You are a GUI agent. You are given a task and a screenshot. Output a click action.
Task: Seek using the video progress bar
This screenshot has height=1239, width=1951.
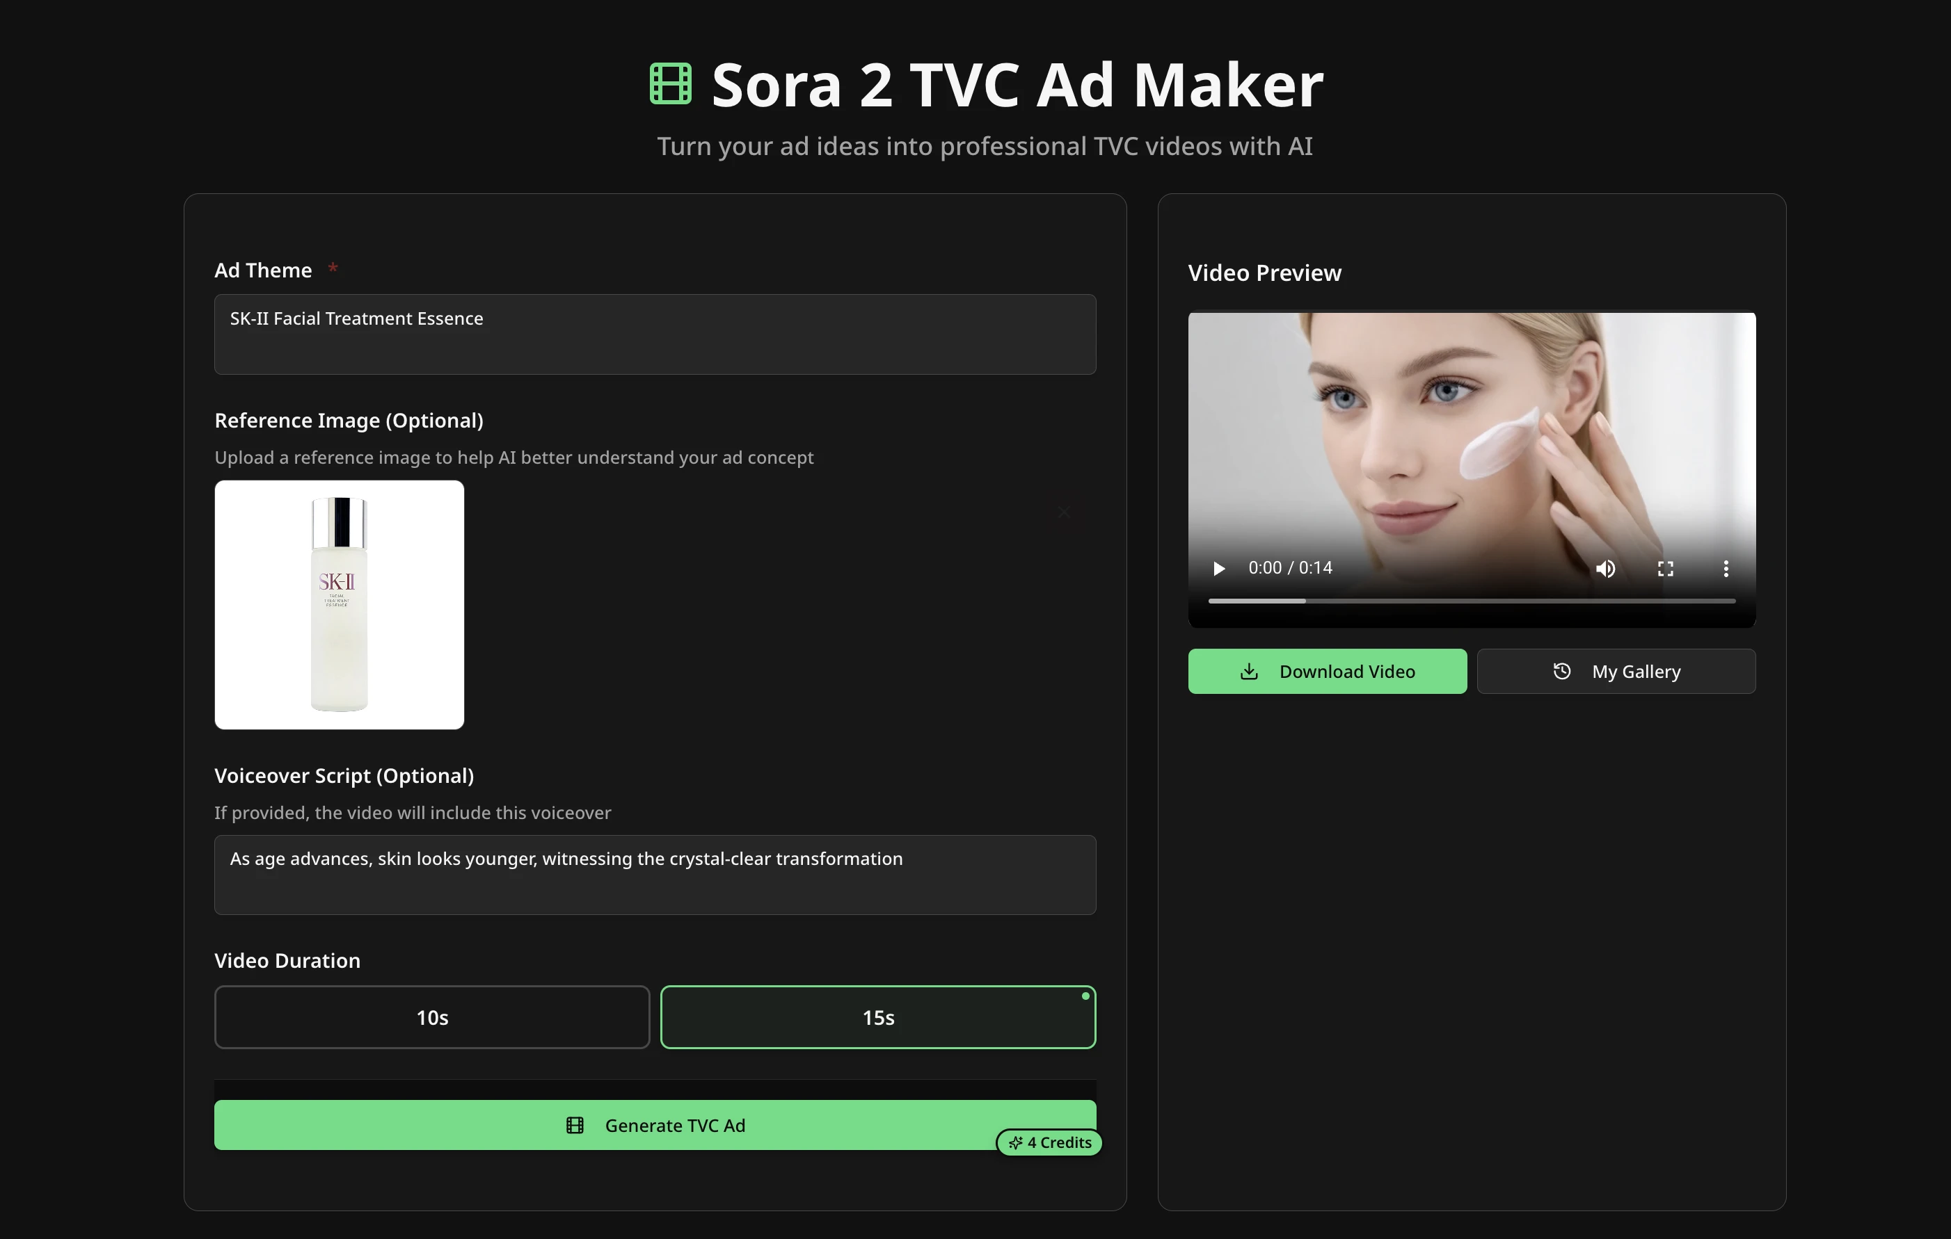(x=1472, y=601)
